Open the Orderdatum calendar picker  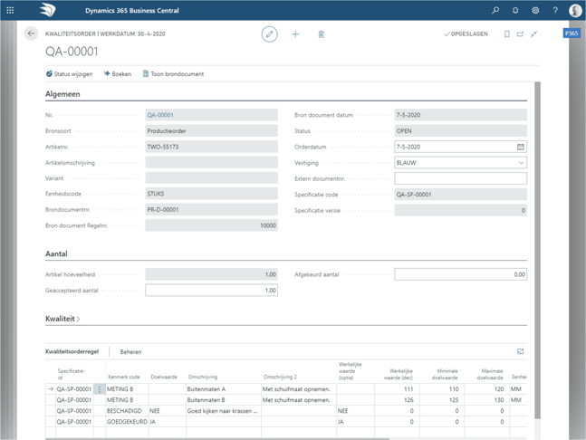521,147
